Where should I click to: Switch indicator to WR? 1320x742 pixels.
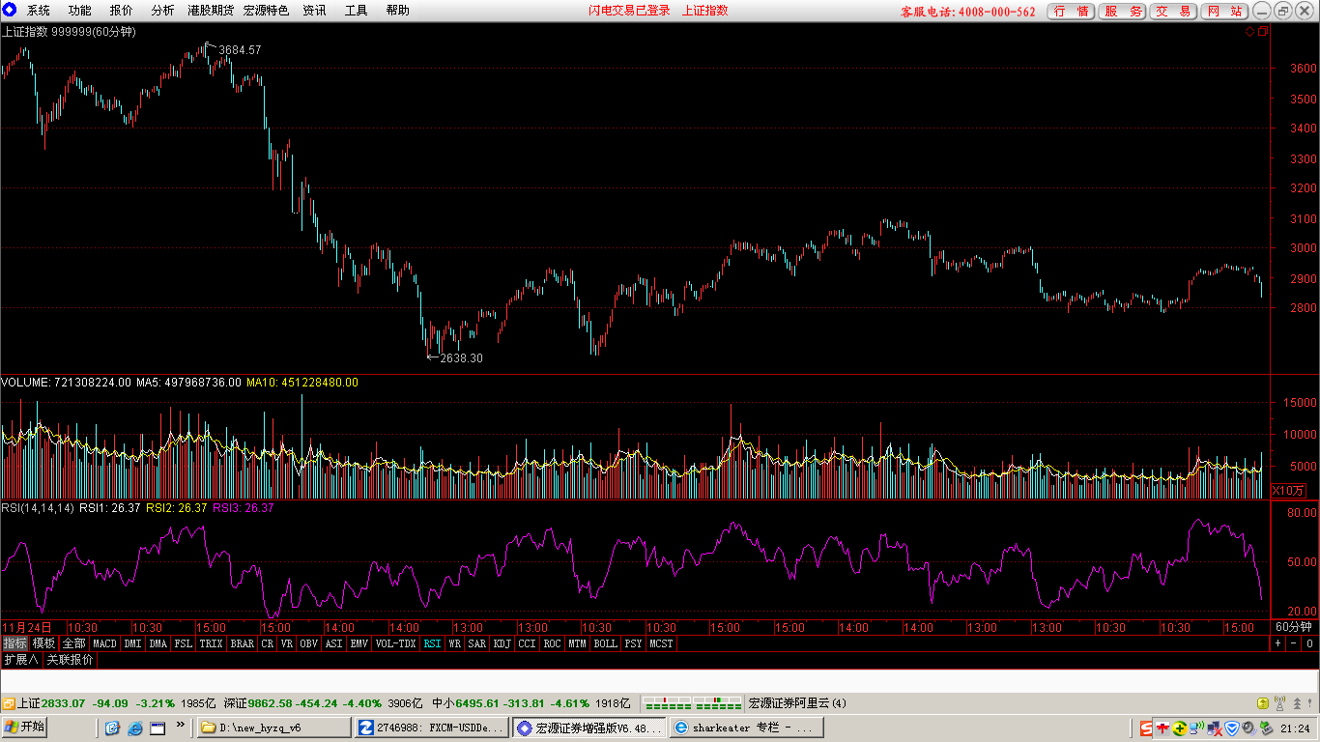coord(454,643)
